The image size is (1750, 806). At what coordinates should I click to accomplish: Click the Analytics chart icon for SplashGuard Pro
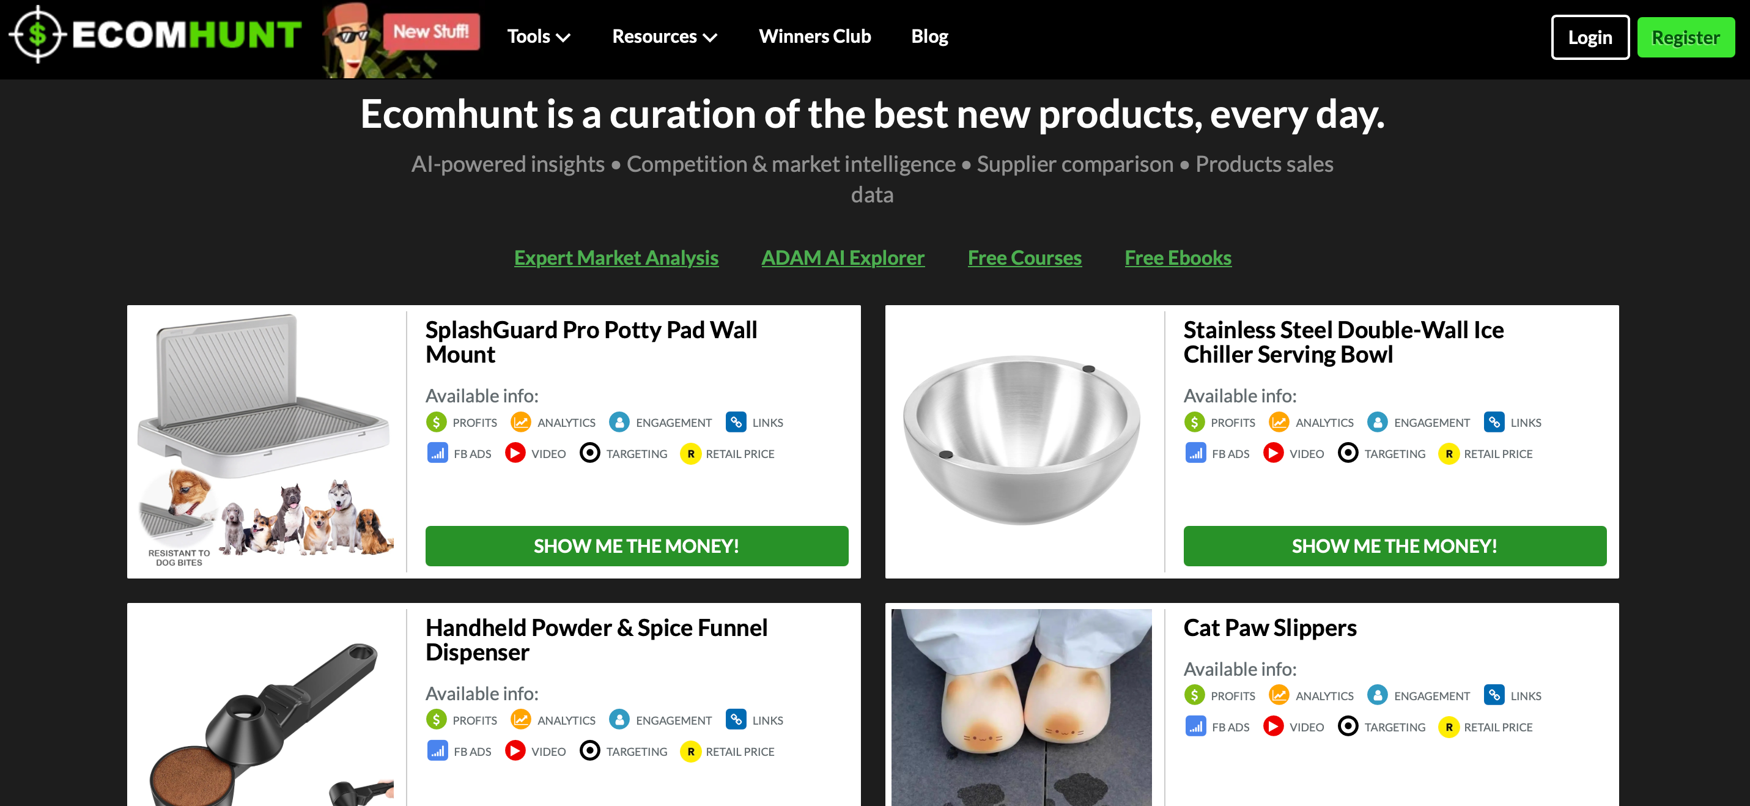pos(520,422)
